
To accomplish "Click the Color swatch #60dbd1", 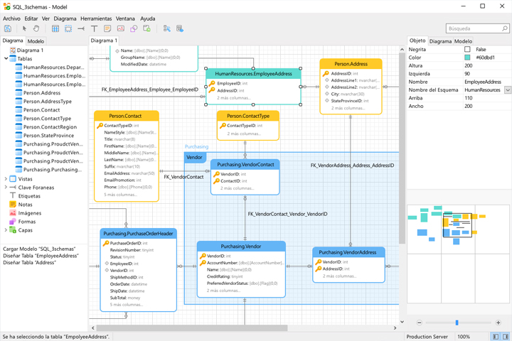I will pyautogui.click(x=467, y=58).
